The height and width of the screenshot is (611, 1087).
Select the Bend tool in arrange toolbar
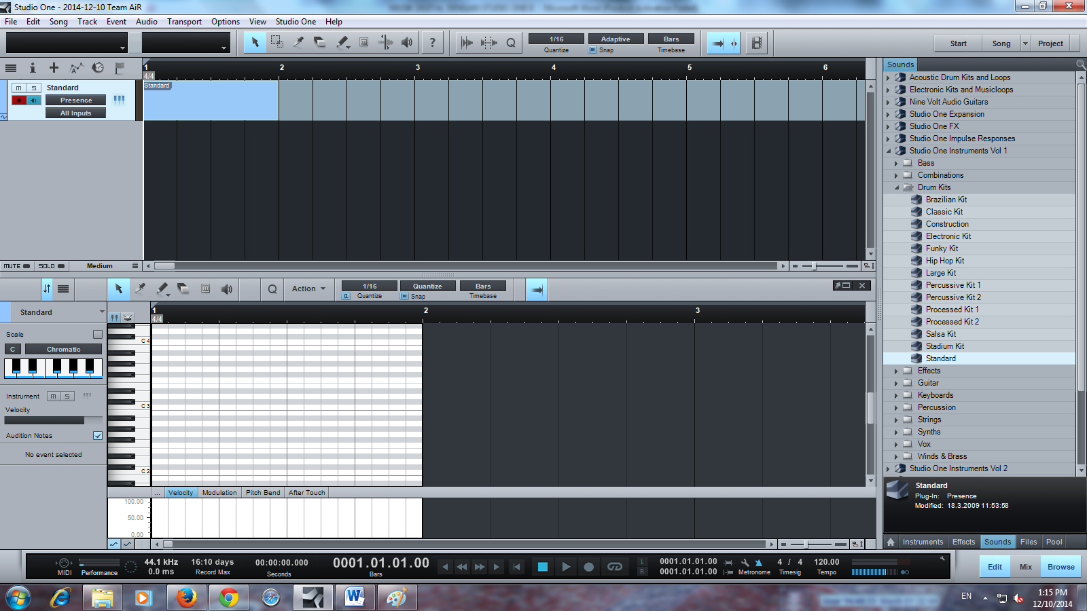click(x=385, y=42)
